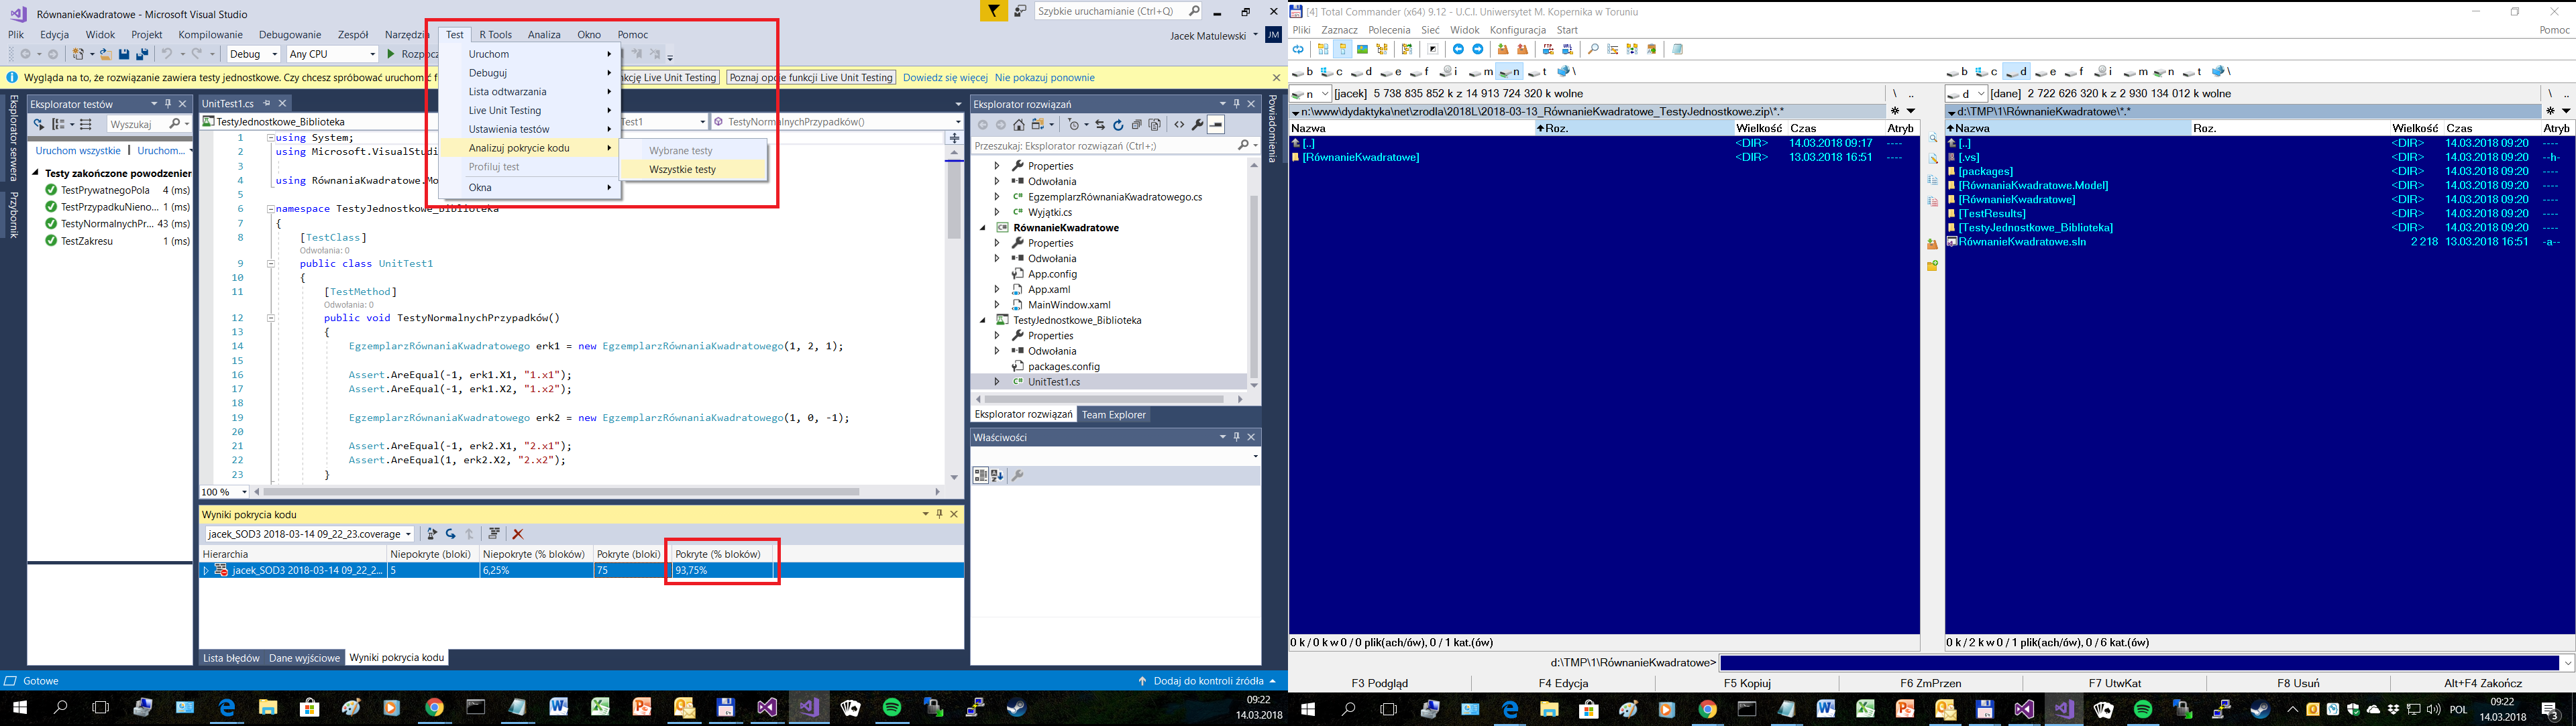Toggle preview selected items button in Eksplorator rozwiązań

1216,125
